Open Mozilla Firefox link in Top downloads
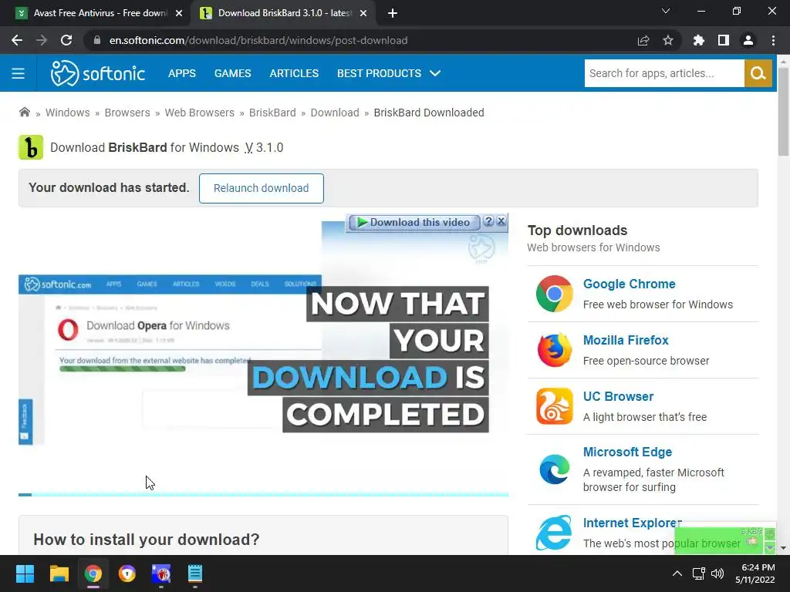 click(x=625, y=340)
